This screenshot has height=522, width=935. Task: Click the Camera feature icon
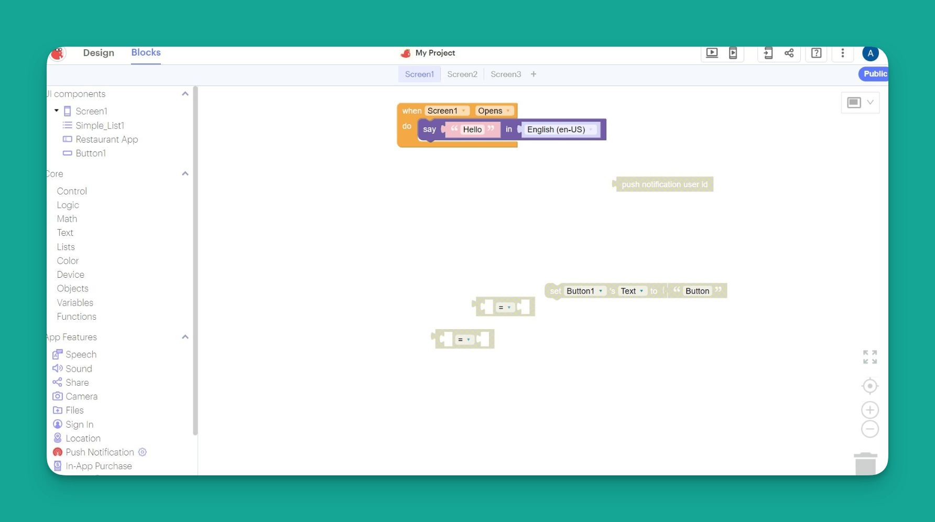(58, 396)
